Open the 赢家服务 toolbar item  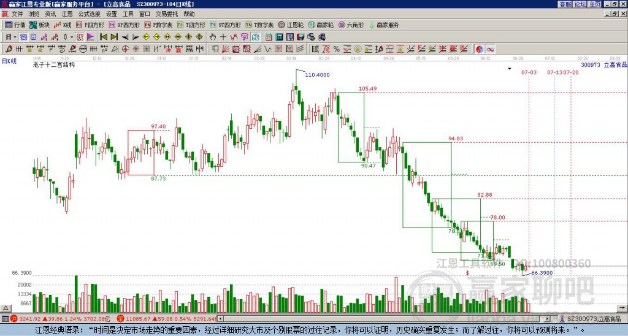tap(384, 25)
